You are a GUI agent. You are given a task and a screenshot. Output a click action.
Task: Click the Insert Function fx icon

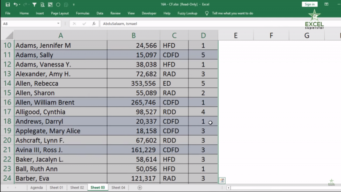pyautogui.click(x=94, y=24)
